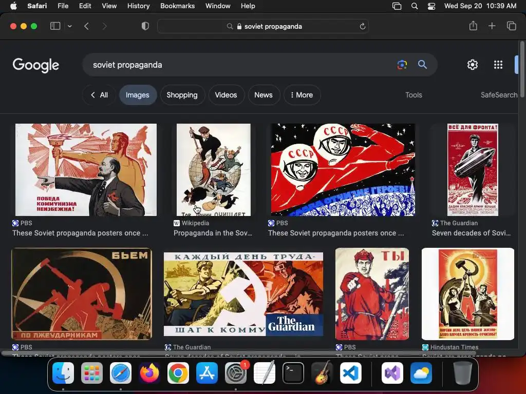Open the Hindustan Times poster thumbnail
526x394 pixels.
pyautogui.click(x=467, y=294)
